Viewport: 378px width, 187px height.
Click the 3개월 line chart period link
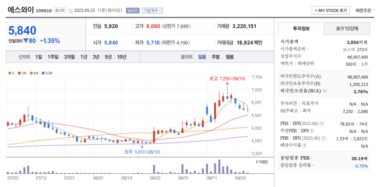tap(69, 57)
